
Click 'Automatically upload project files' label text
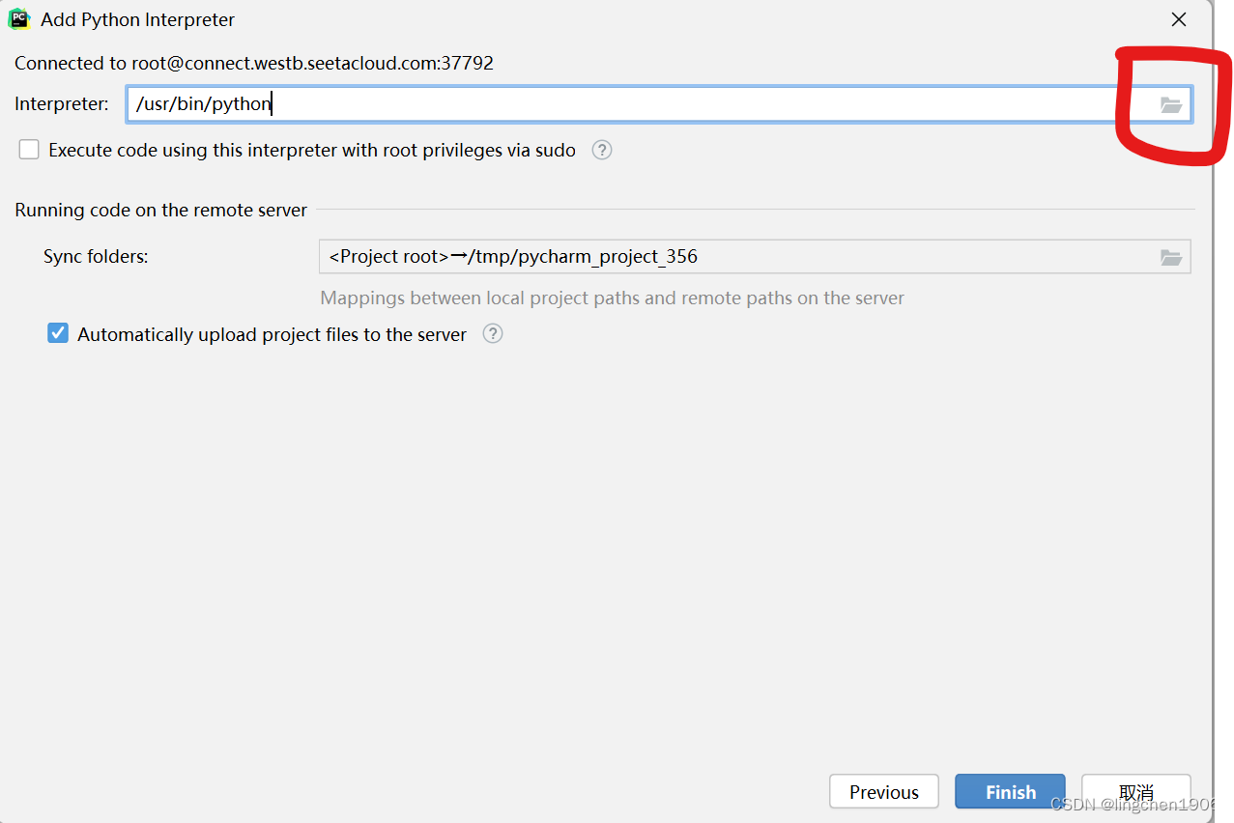click(x=272, y=334)
